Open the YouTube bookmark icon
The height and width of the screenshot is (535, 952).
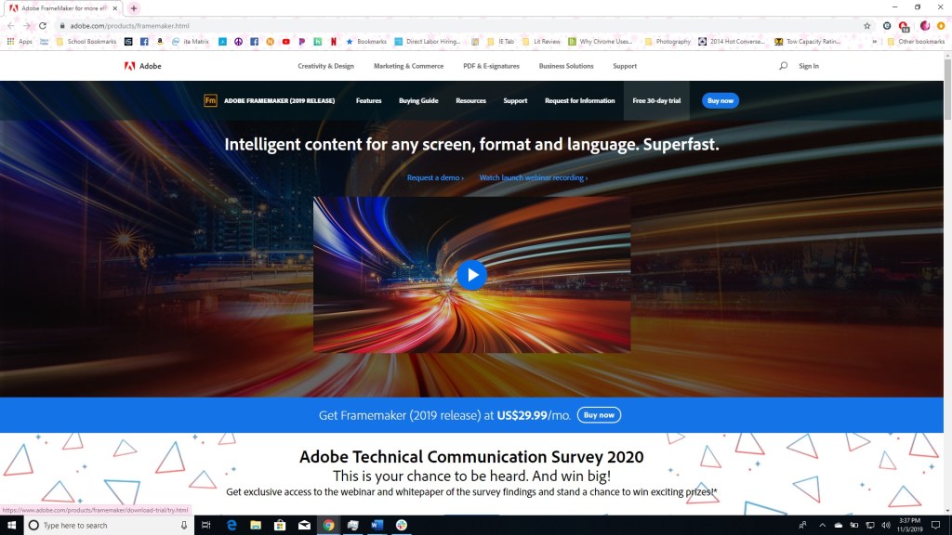pyautogui.click(x=285, y=42)
